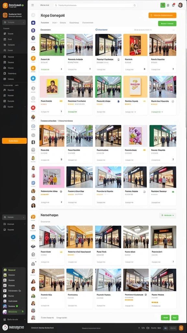Click the orange logo icon at top-left corner
This screenshot has width=187, height=333.
click(5, 6)
